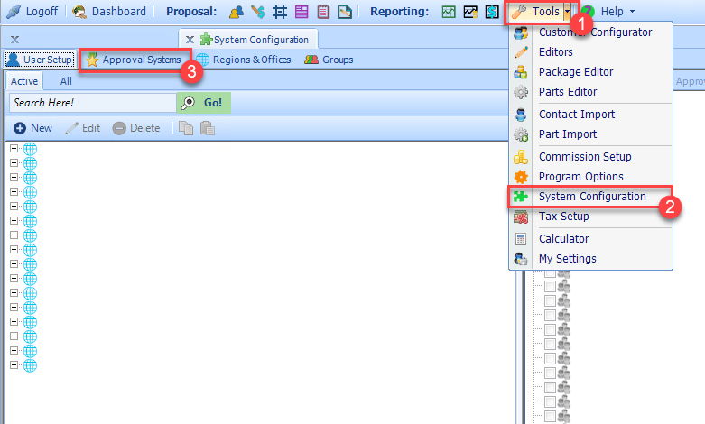Close the unnamed tab at far left
Image resolution: width=705 pixels, height=424 pixels.
point(14,40)
